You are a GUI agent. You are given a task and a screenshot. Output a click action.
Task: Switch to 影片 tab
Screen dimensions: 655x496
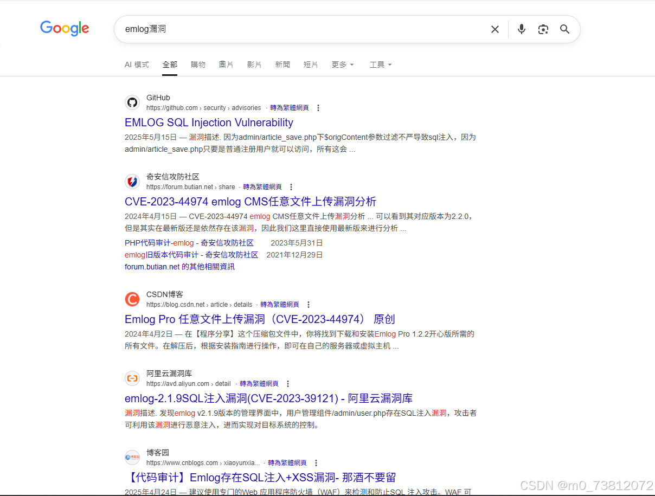(x=254, y=65)
